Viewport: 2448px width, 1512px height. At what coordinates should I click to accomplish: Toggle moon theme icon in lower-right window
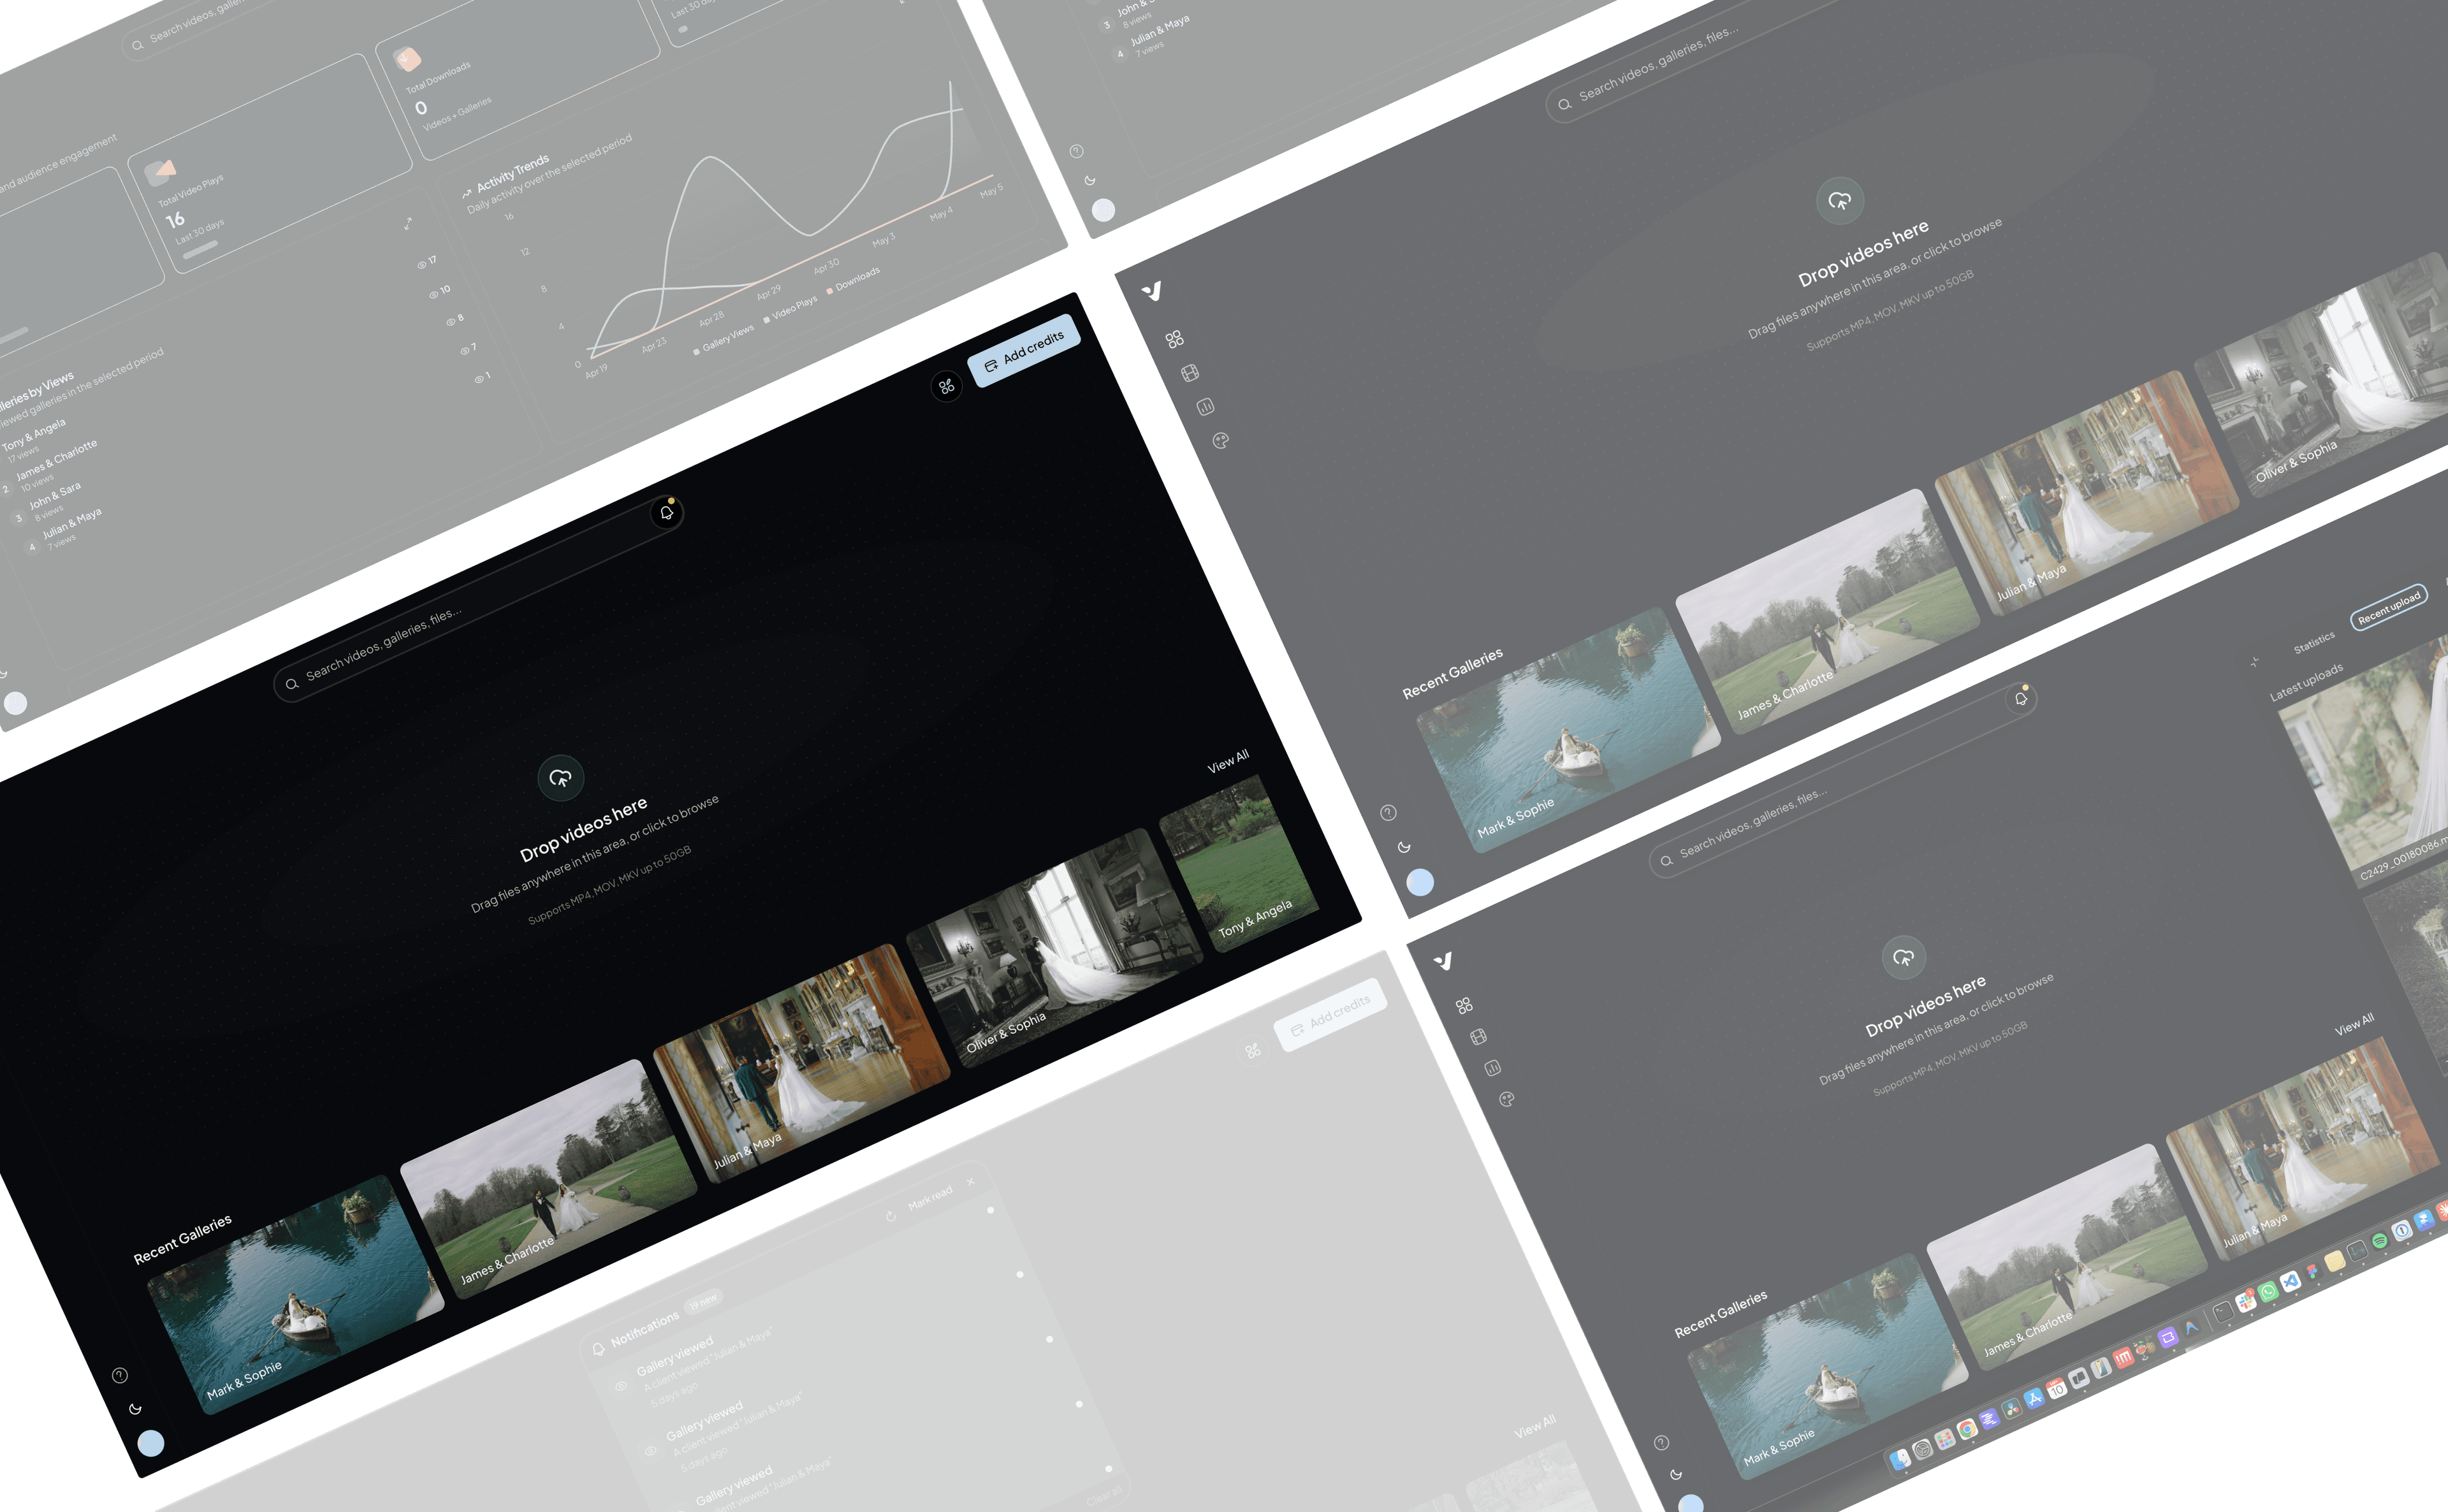[x=1676, y=1474]
